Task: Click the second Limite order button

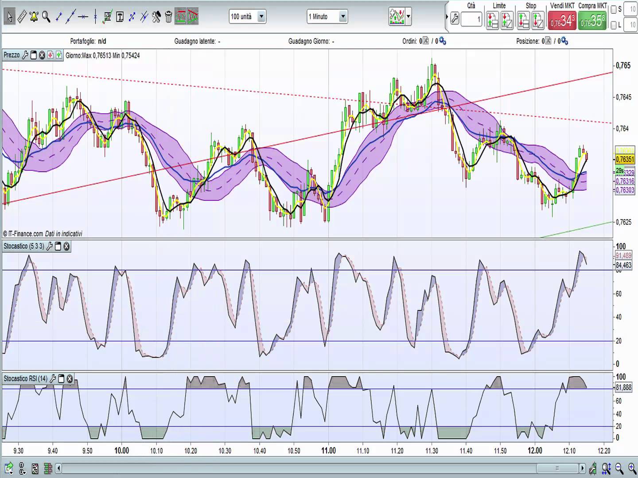Action: 507,21
